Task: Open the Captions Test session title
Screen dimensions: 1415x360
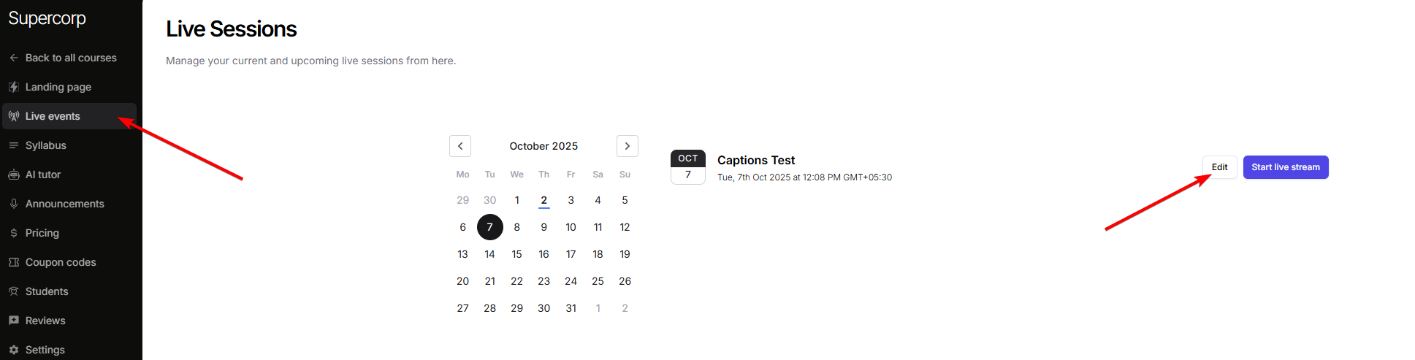Action: 756,160
